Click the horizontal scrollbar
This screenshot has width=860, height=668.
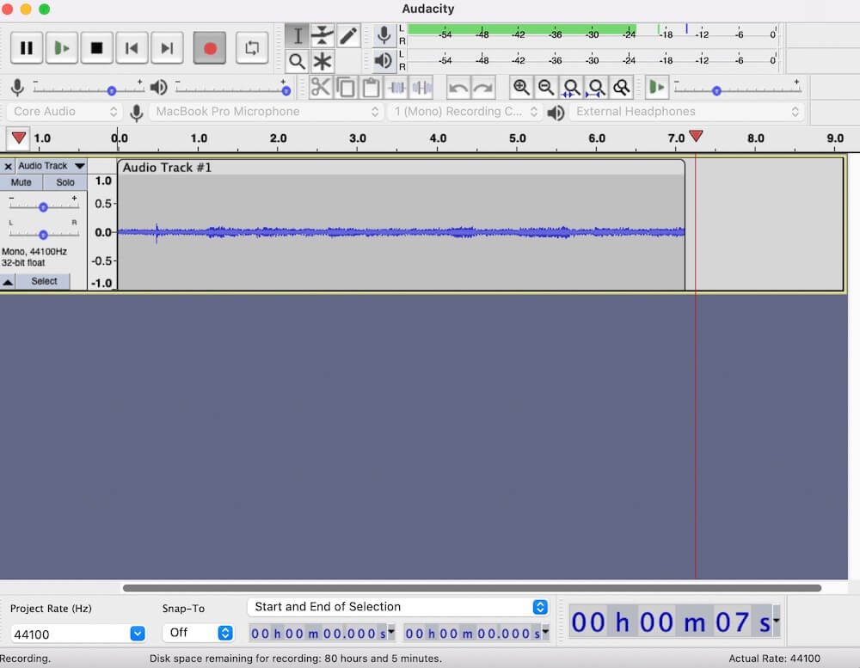coord(471,588)
